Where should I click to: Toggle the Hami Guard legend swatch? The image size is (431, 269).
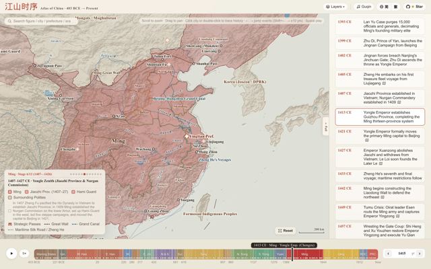click(x=73, y=192)
